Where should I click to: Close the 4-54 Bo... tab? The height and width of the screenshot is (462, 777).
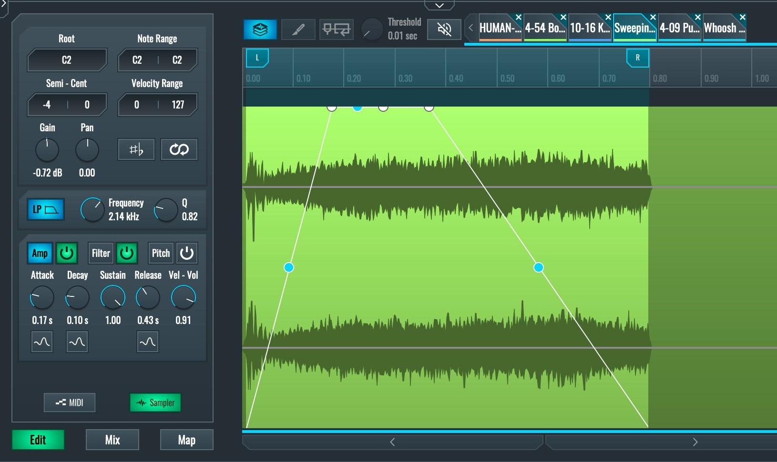click(563, 17)
